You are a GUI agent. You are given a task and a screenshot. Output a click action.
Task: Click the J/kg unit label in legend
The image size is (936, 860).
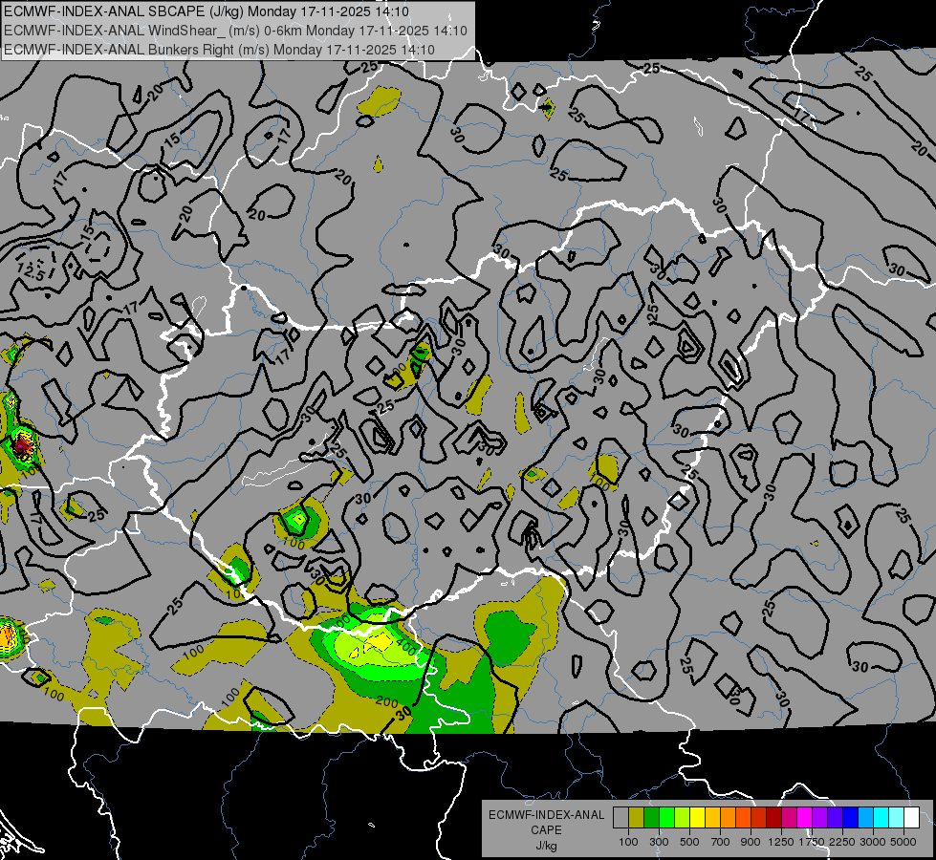click(546, 846)
